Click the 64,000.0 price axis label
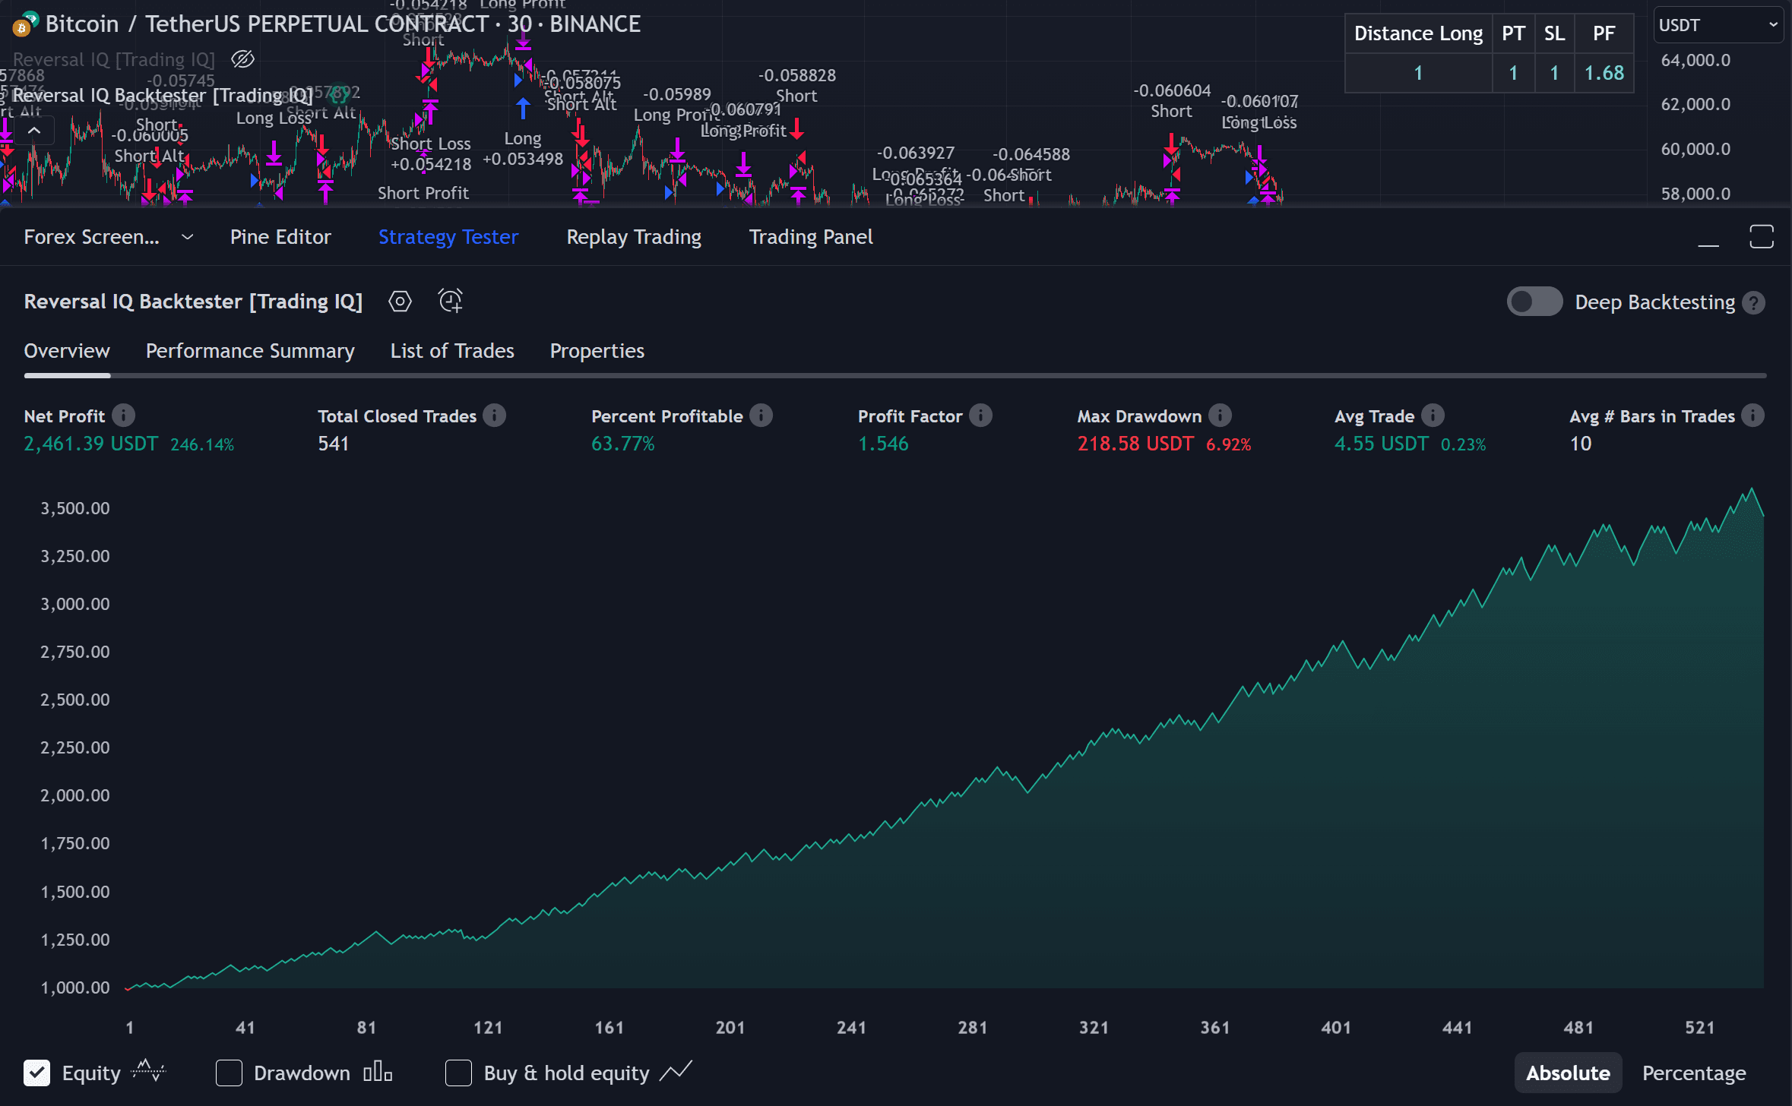Image resolution: width=1792 pixels, height=1106 pixels. tap(1695, 60)
